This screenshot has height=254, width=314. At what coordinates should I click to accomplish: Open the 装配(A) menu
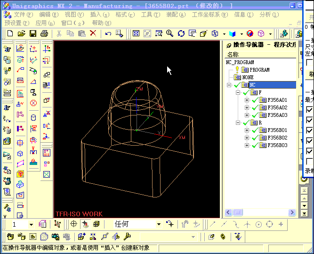pyautogui.click(x=176, y=15)
